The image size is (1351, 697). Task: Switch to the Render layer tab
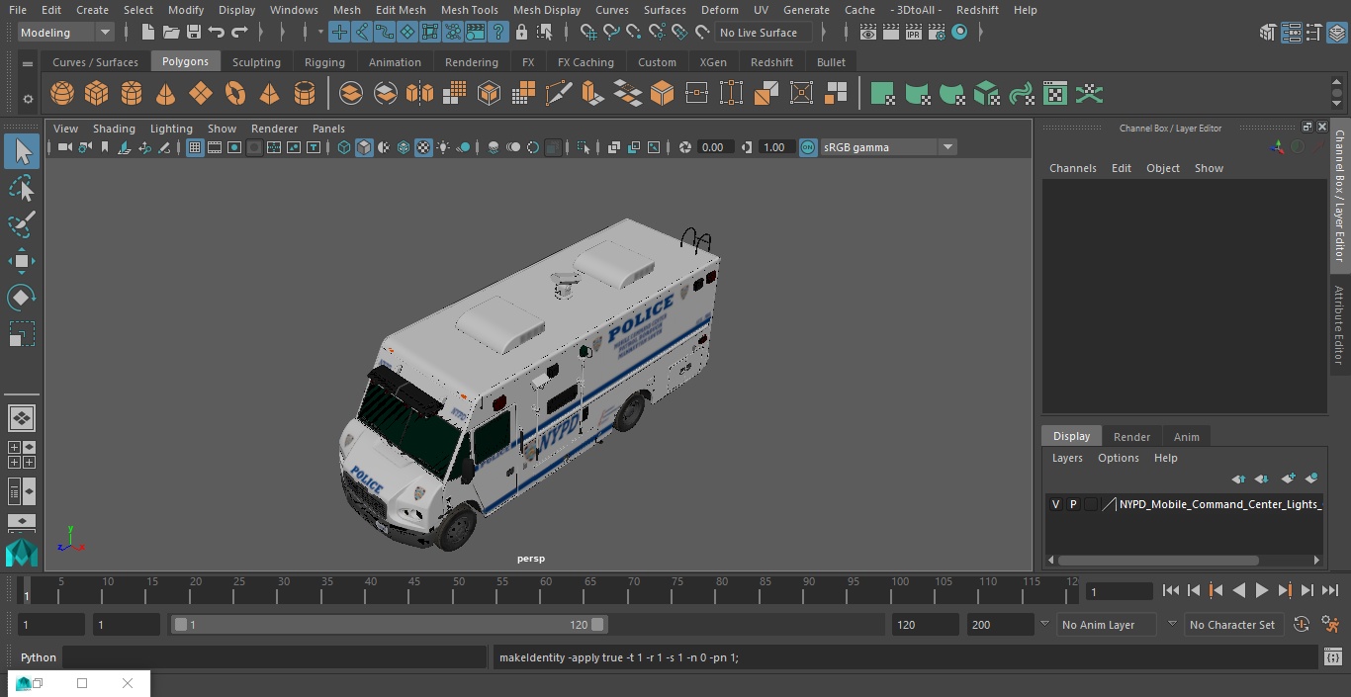point(1131,437)
